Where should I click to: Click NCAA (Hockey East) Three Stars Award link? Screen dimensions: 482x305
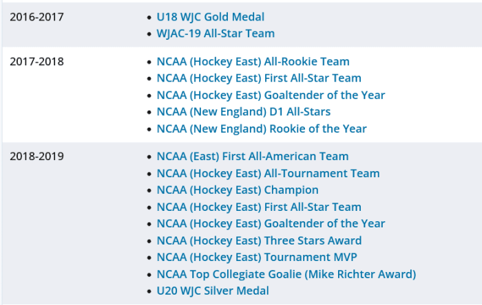tap(259, 240)
